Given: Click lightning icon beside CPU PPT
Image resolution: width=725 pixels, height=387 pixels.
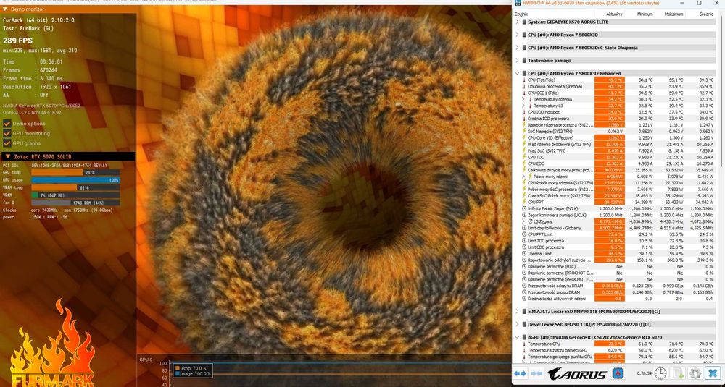Looking at the screenshot, I should pyautogui.click(x=524, y=202).
